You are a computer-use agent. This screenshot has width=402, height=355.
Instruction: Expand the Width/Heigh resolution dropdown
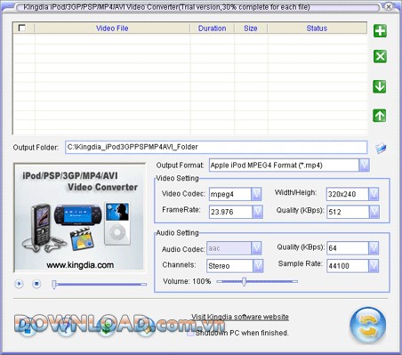(x=374, y=194)
